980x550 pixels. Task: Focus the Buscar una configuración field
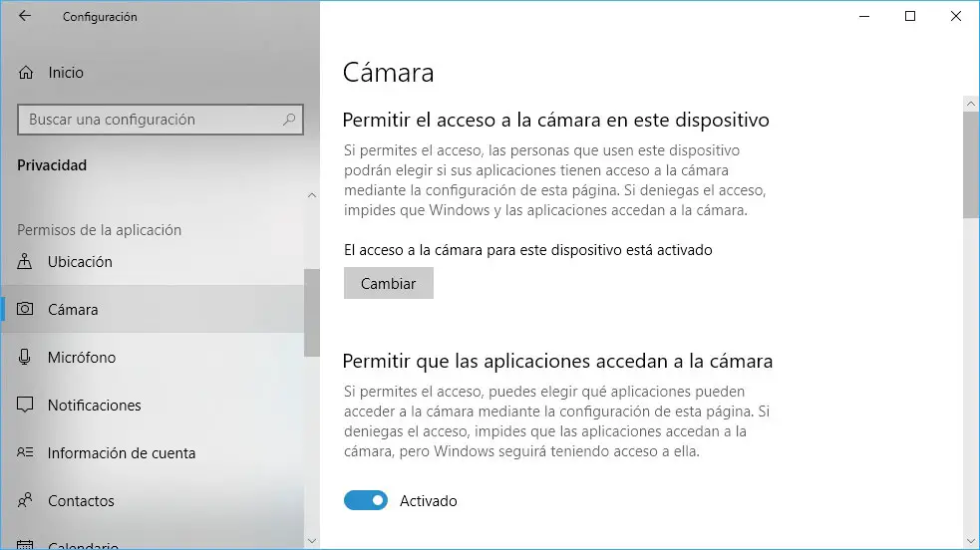click(x=150, y=120)
